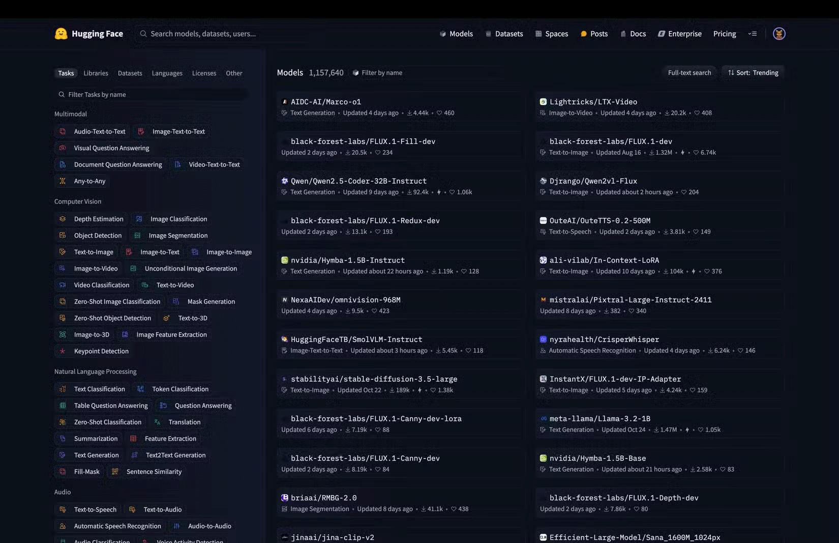Open the Datasets navigation item

click(x=503, y=34)
